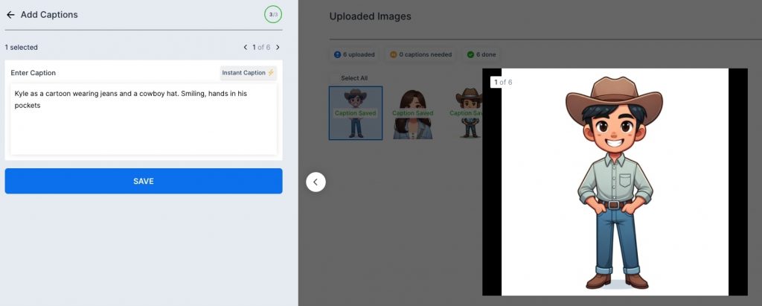
Task: Go to next image using the right chevron
Action: pos(278,48)
